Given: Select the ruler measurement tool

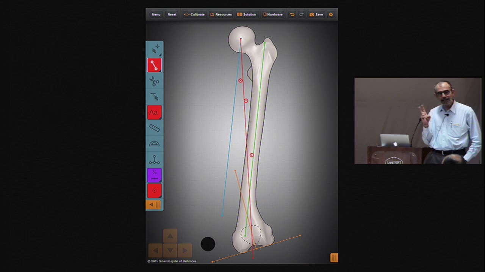Looking at the screenshot, I should (x=155, y=128).
